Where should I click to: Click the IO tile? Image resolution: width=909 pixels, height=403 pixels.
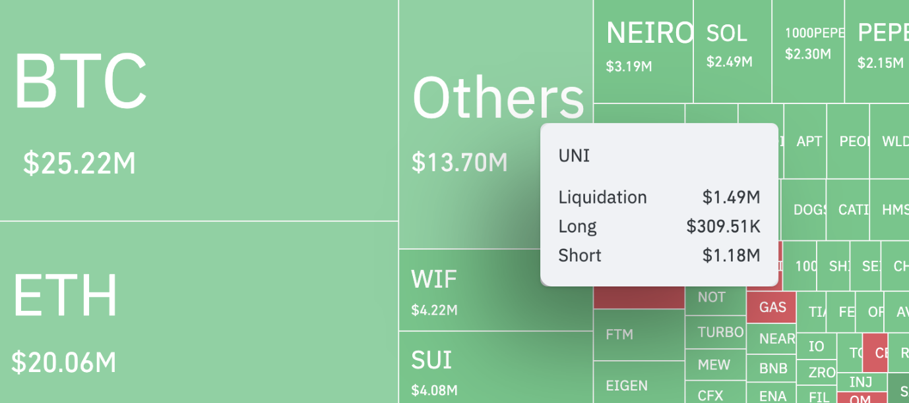click(x=817, y=346)
